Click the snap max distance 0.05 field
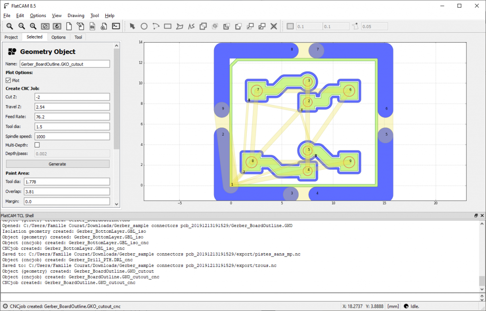The image size is (486, 311). coord(374,27)
